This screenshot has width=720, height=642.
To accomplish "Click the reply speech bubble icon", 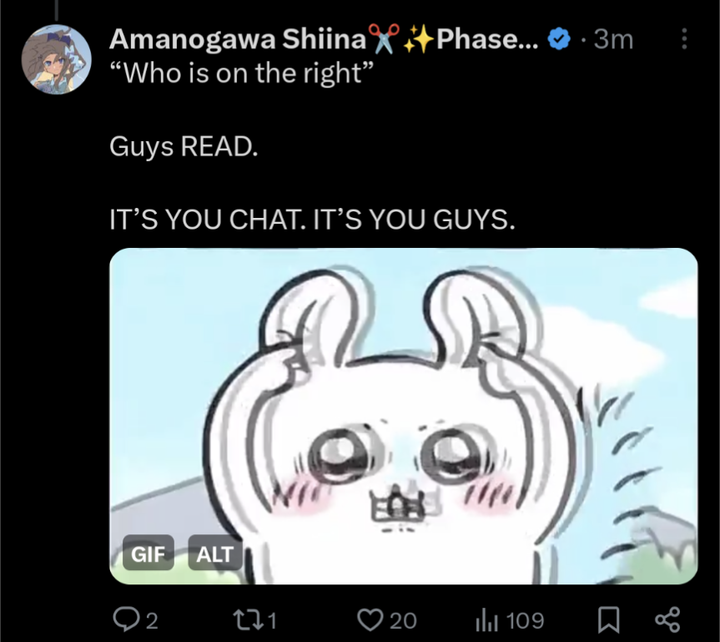I will [x=125, y=620].
